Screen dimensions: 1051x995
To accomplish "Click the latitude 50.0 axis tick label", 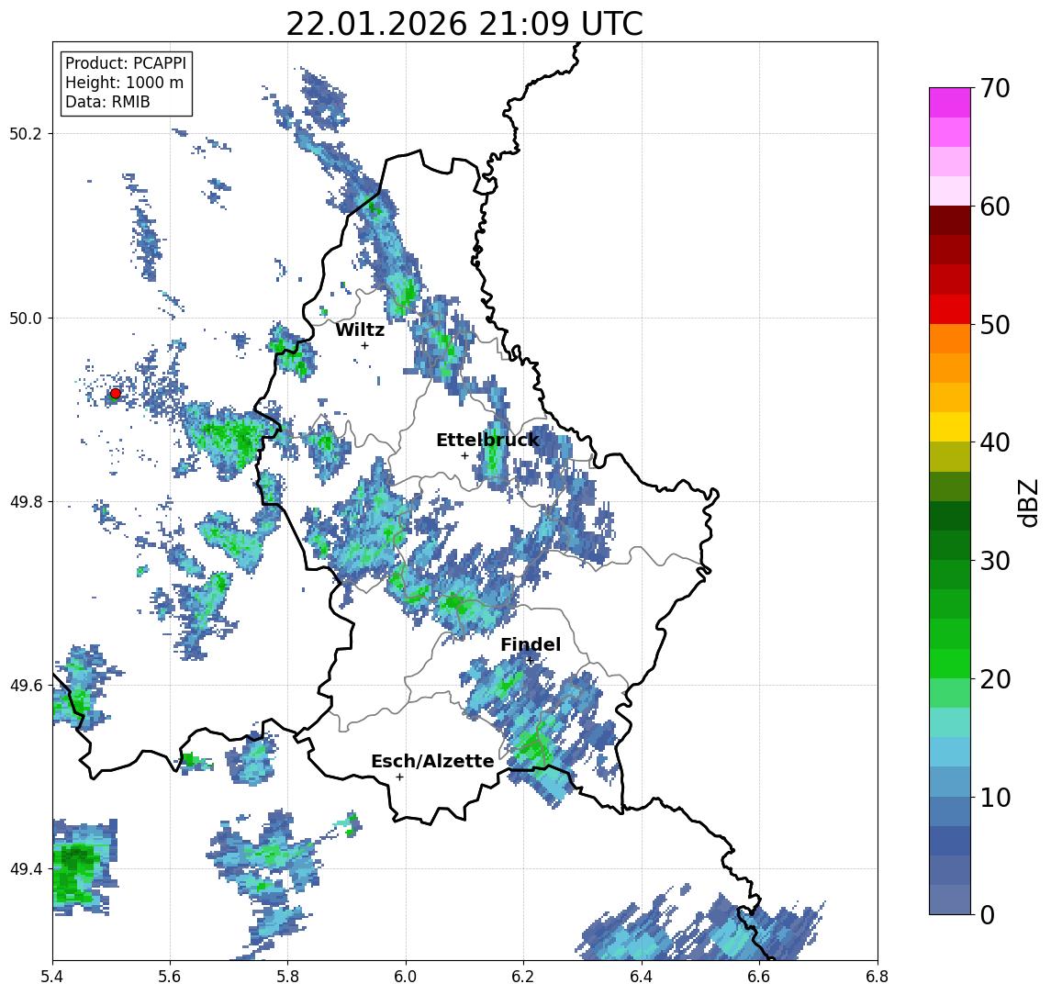I will [x=26, y=318].
